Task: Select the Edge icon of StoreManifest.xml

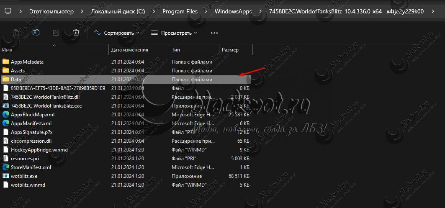Action: [x=6, y=167]
